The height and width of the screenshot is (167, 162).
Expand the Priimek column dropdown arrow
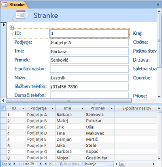click(112, 108)
